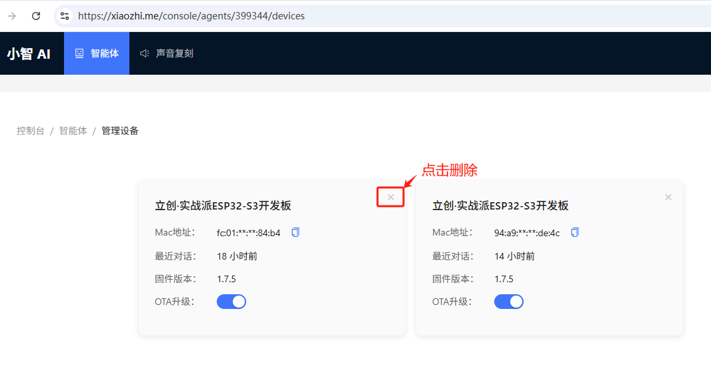
Task: Open site information icon in address bar
Action: (x=65, y=16)
